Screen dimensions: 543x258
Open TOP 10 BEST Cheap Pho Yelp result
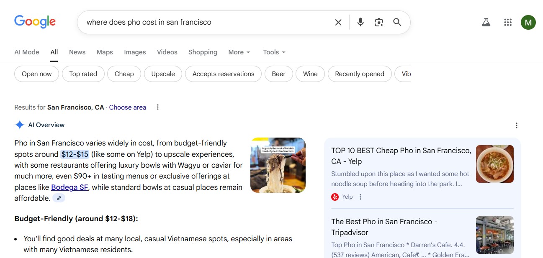tap(401, 156)
